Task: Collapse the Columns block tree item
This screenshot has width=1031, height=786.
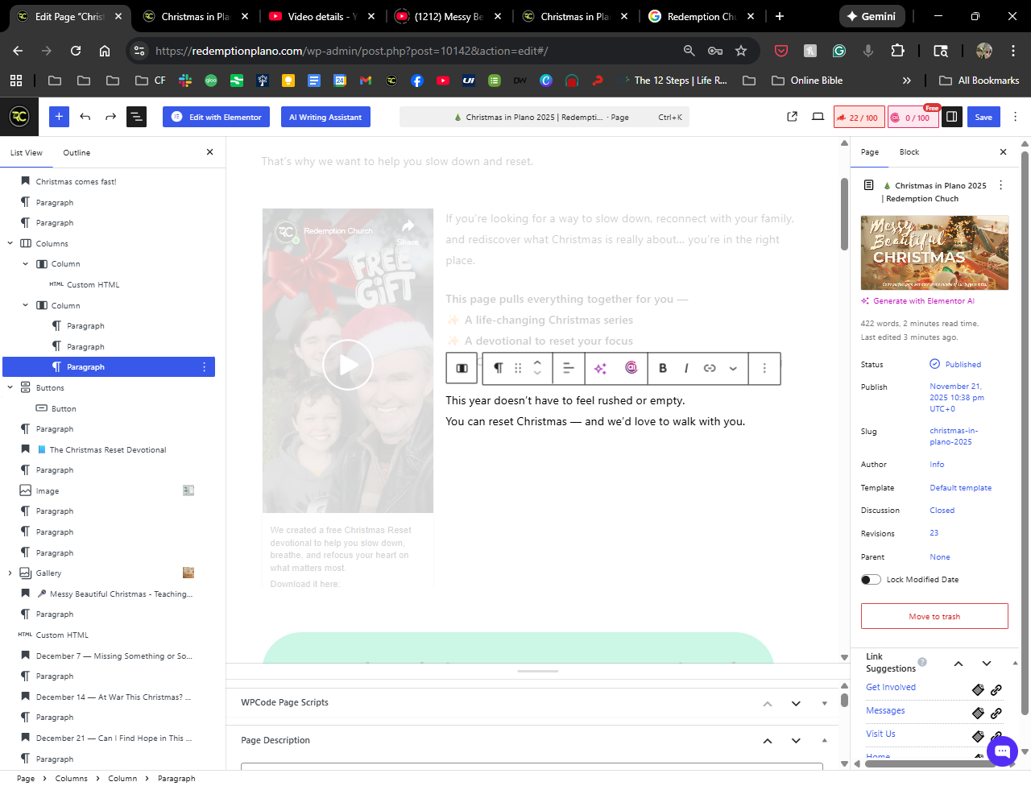Action: pyautogui.click(x=10, y=244)
